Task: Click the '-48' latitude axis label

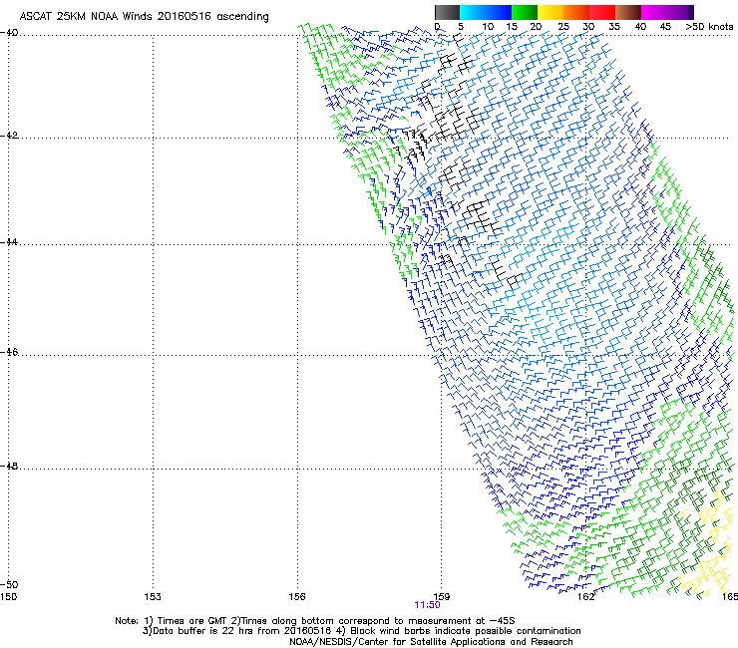Action: click(x=9, y=466)
